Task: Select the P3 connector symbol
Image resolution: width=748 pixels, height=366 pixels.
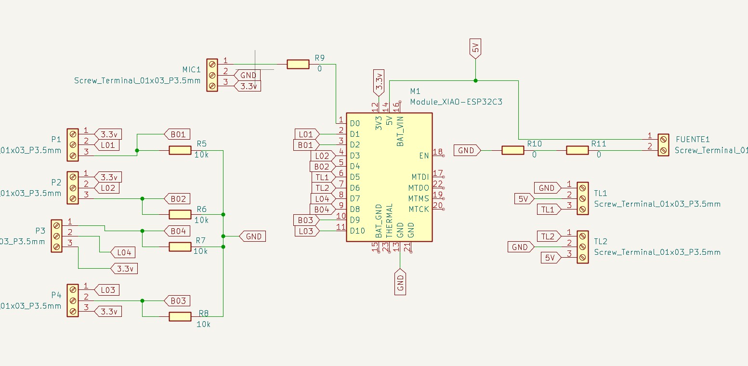Action: (56, 236)
